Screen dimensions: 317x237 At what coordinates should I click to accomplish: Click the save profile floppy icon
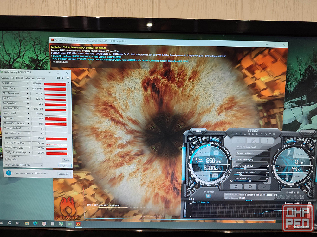[x=302, y=197]
